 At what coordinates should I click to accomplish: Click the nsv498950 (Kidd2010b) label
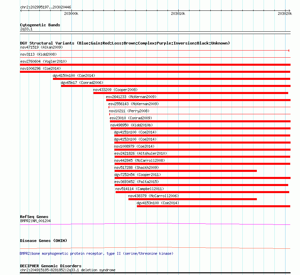tap(131, 125)
